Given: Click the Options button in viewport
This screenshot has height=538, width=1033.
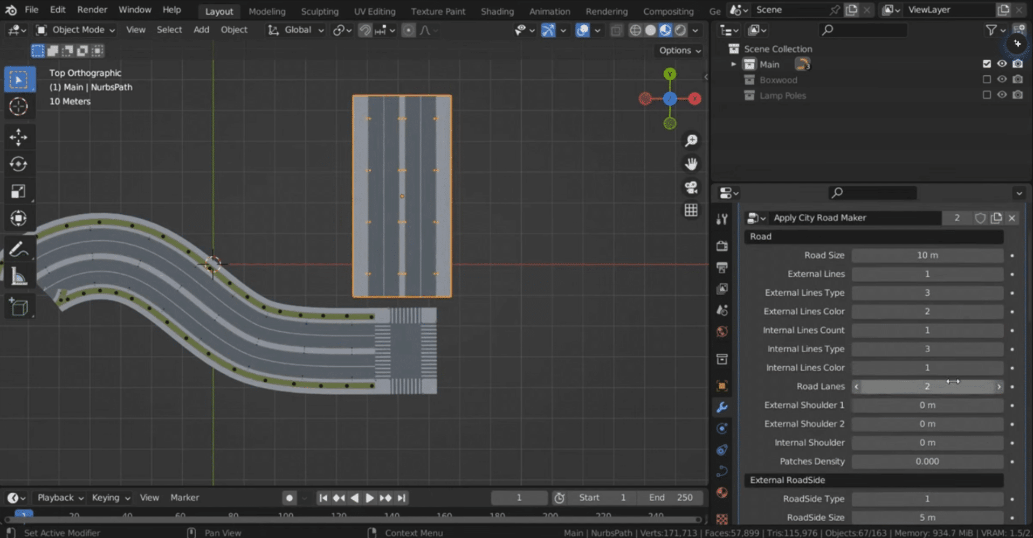Looking at the screenshot, I should coord(679,50).
